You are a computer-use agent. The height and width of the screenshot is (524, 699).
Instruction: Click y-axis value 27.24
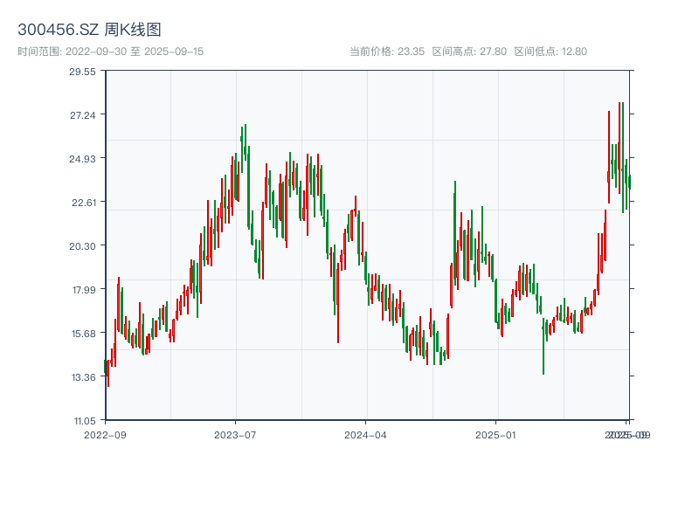point(83,115)
